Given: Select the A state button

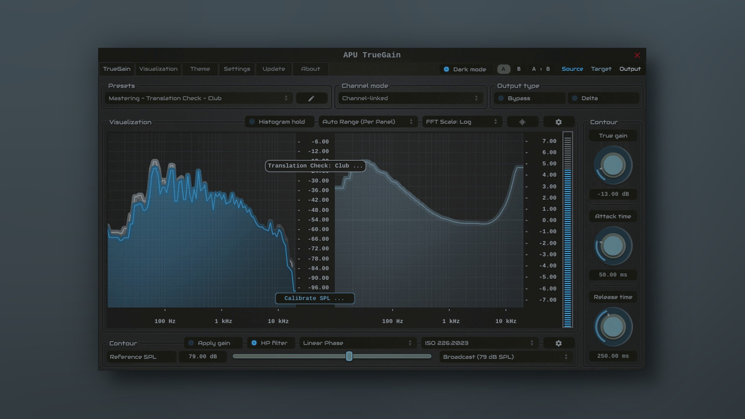Looking at the screenshot, I should pyautogui.click(x=503, y=69).
